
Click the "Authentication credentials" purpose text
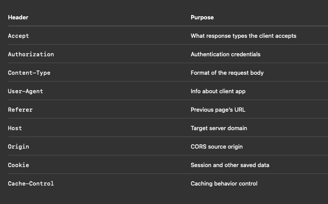[x=225, y=54]
